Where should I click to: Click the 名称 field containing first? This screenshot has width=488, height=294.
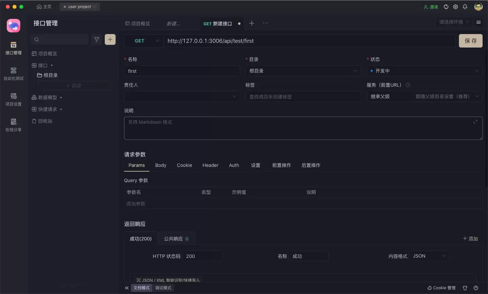click(182, 71)
